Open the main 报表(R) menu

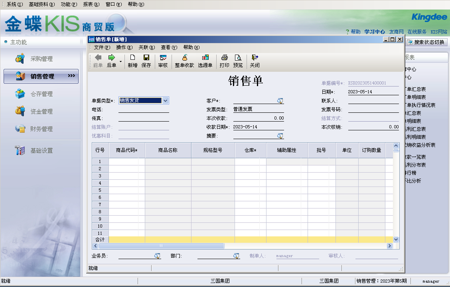coord(91,4)
